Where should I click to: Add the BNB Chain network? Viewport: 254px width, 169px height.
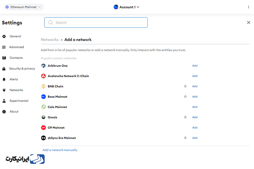(195, 86)
